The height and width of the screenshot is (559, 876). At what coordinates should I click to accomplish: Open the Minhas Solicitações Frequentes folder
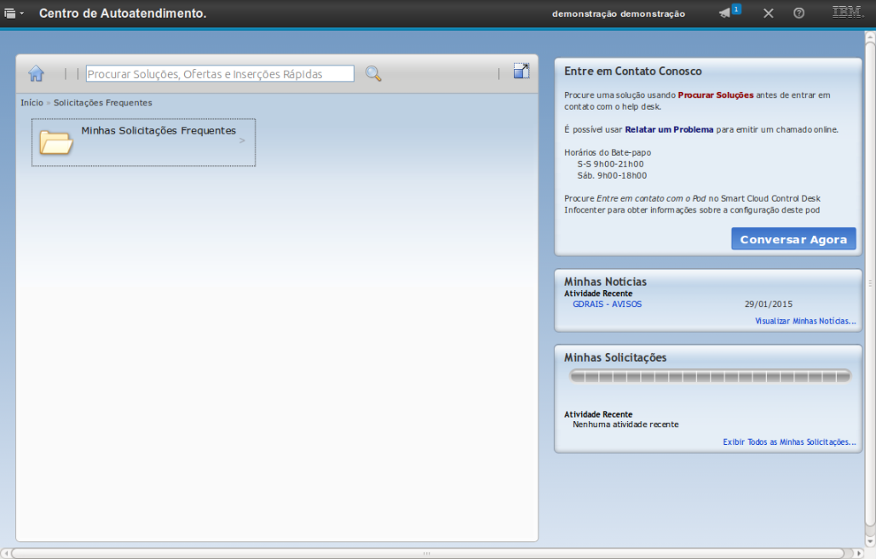point(158,131)
